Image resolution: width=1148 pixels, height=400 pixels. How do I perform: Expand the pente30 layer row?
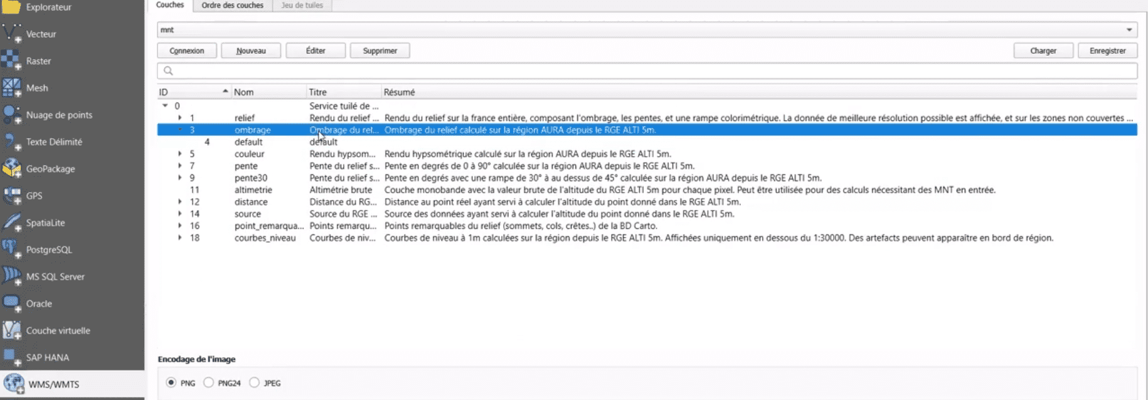coord(179,177)
